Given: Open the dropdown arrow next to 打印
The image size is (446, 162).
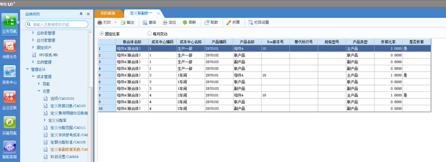Looking at the screenshot, I should (x=115, y=22).
